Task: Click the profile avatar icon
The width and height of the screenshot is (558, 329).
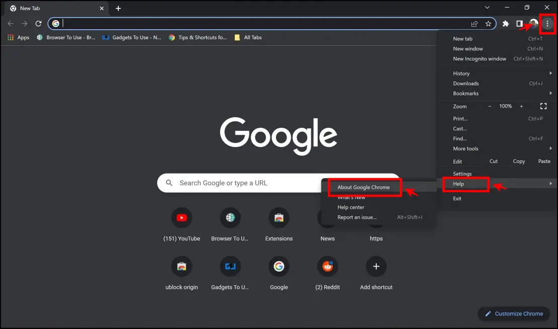Action: 533,24
